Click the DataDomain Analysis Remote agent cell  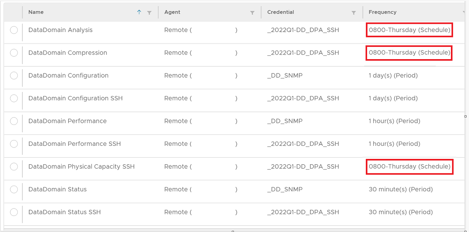(x=201, y=30)
